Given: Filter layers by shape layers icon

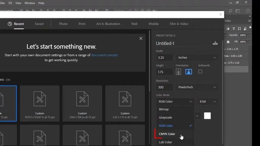Looking at the screenshot, I should (239, 29).
